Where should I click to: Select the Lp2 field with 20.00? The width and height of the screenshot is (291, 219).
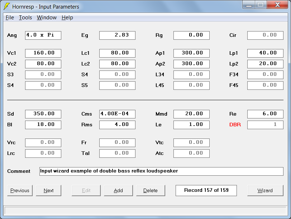click(x=266, y=64)
